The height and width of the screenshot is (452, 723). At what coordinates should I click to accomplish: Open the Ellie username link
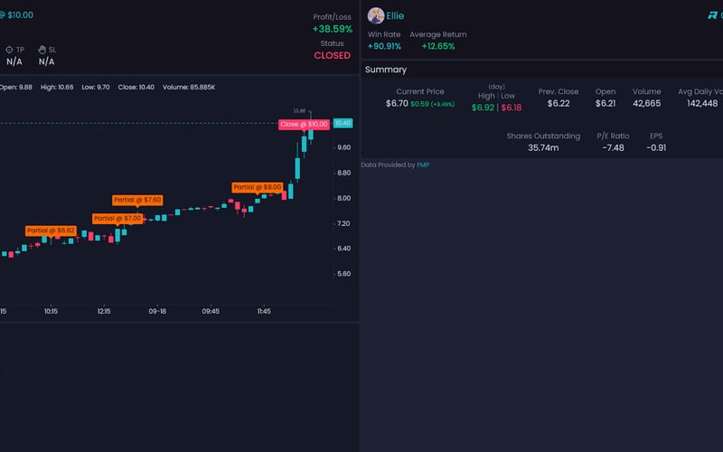pos(395,16)
